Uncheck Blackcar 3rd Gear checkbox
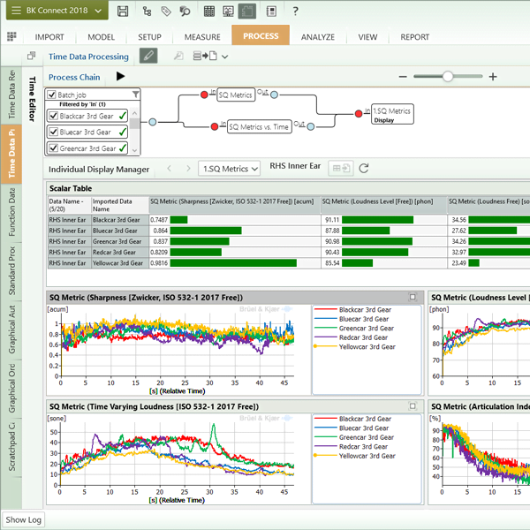The width and height of the screenshot is (530, 530). [x=53, y=117]
